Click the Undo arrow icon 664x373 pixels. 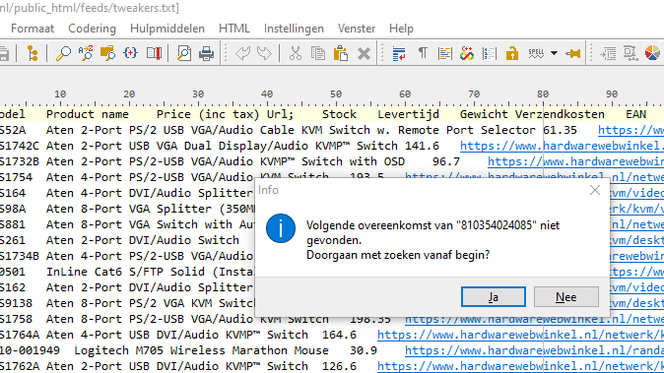click(x=242, y=54)
